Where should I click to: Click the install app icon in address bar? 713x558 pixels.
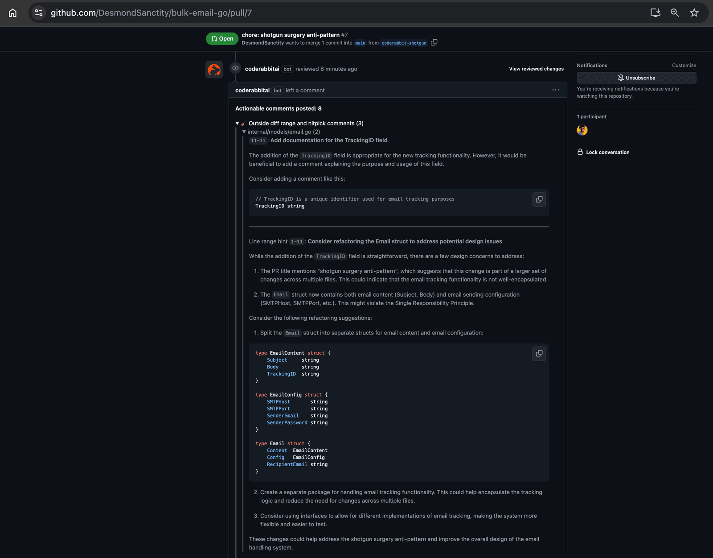(x=655, y=13)
